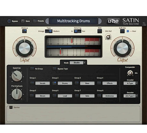Open the Mode Studio dropdown
147x133 pixels.
(78, 63)
